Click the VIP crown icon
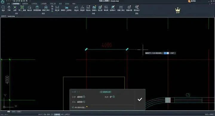Image resolution: width=215 pixels, height=116 pixels. click(178, 10)
